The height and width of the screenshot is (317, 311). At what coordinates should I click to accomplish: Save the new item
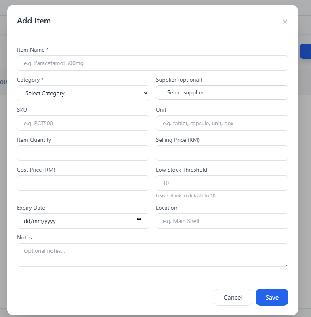click(x=272, y=297)
